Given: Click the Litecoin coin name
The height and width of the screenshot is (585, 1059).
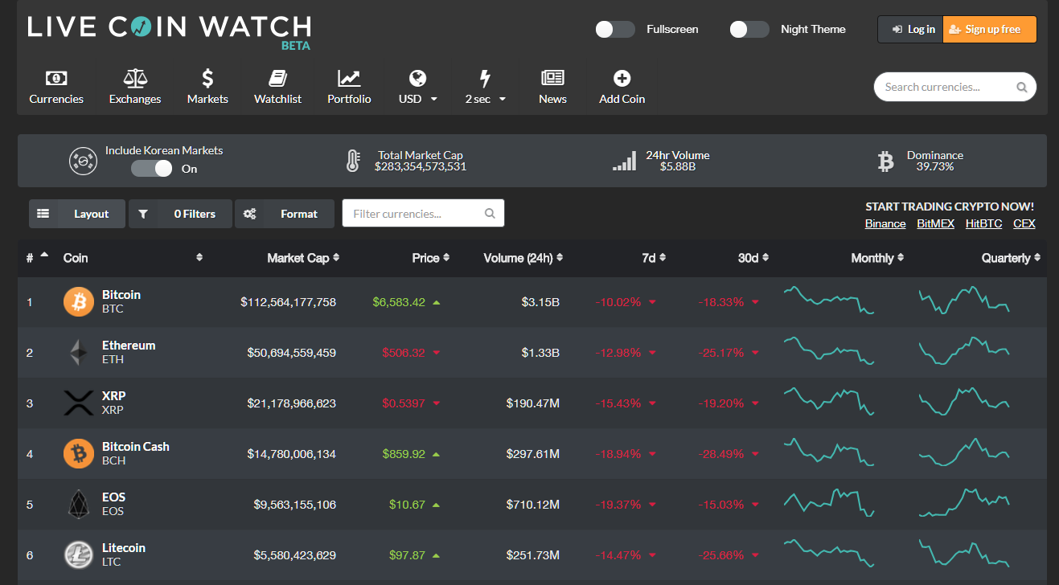Looking at the screenshot, I should 124,548.
